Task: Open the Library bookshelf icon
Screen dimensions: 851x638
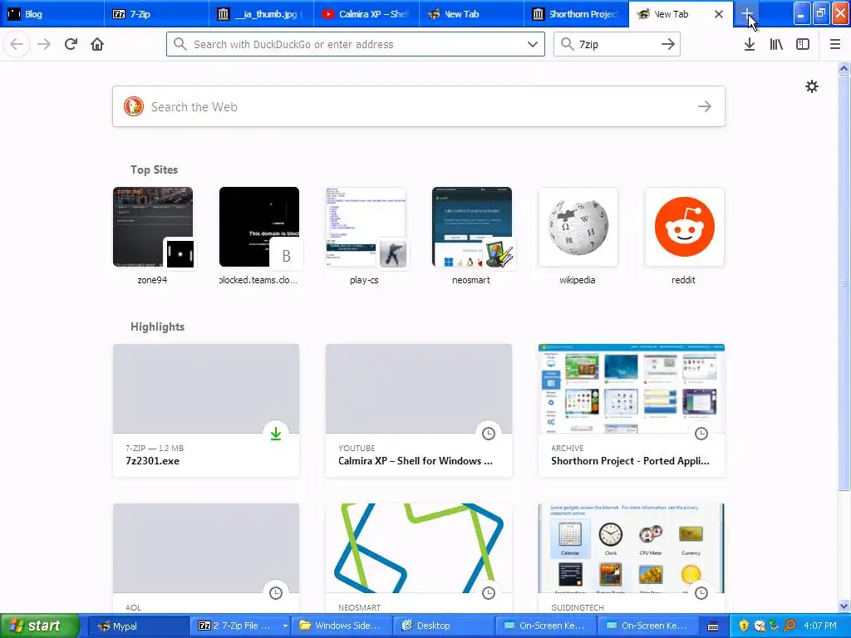Action: (776, 44)
